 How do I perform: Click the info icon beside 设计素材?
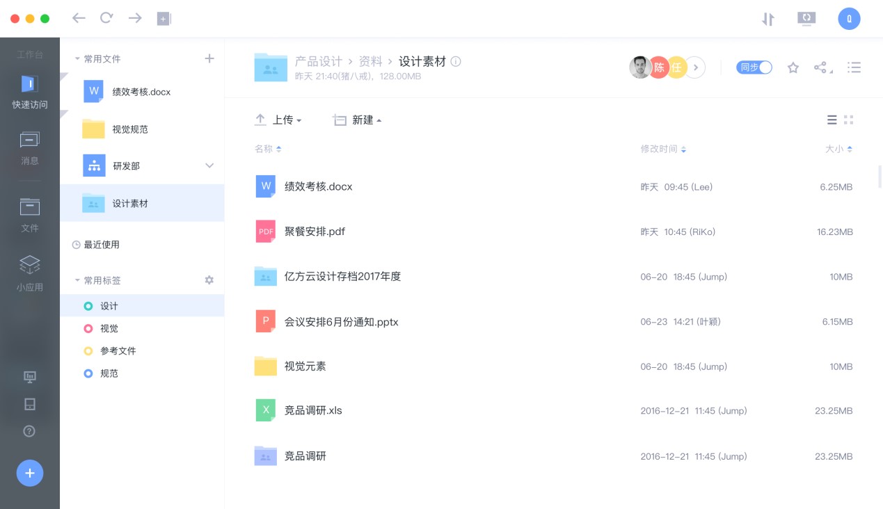[456, 61]
